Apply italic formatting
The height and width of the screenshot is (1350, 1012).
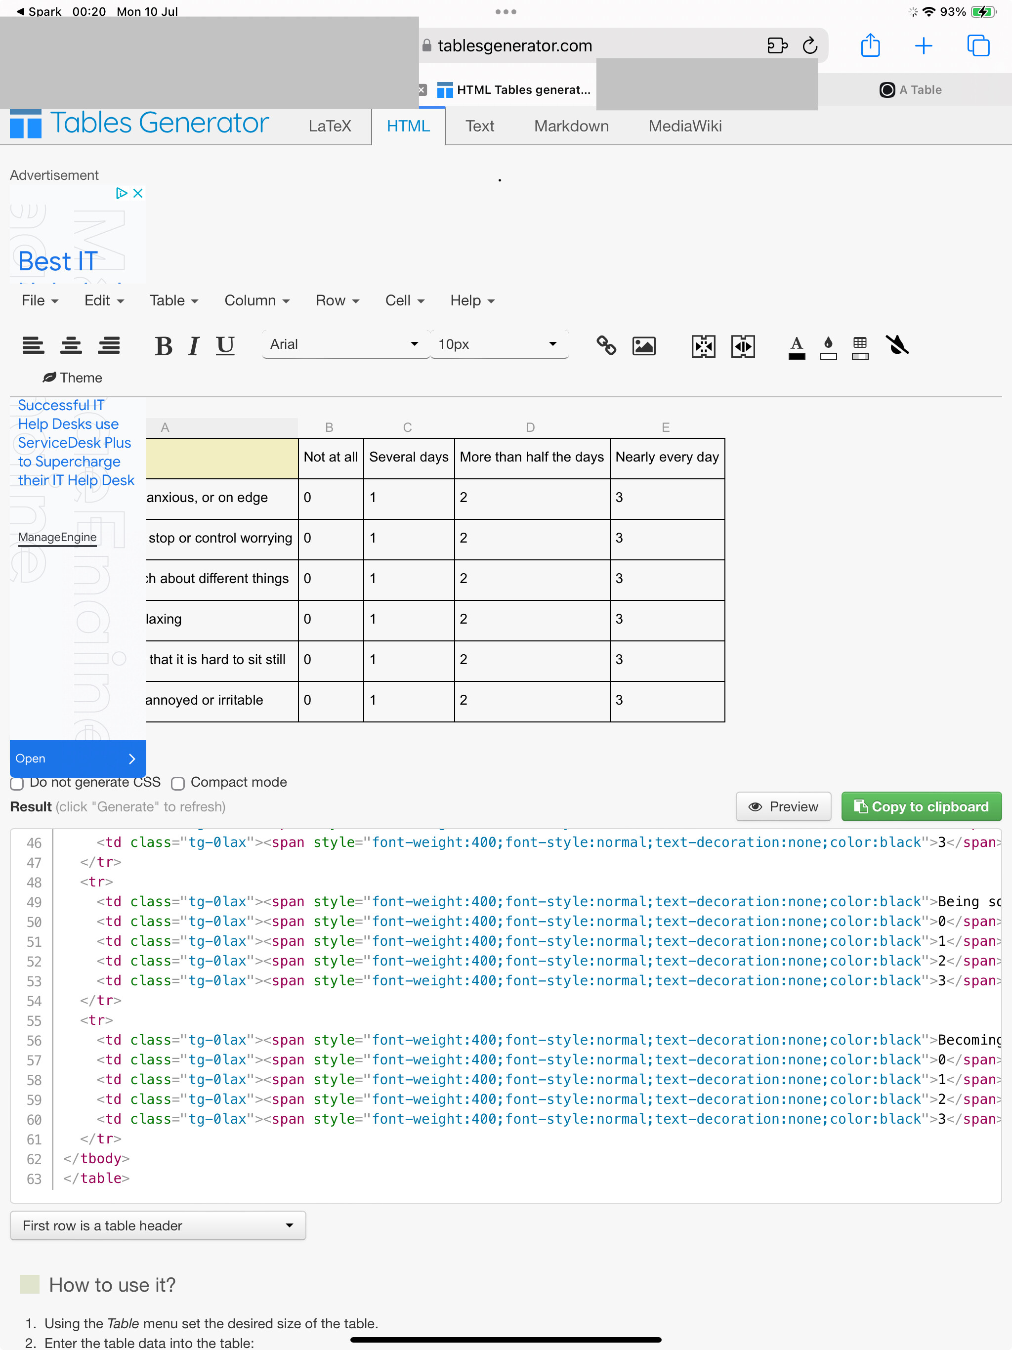(192, 345)
